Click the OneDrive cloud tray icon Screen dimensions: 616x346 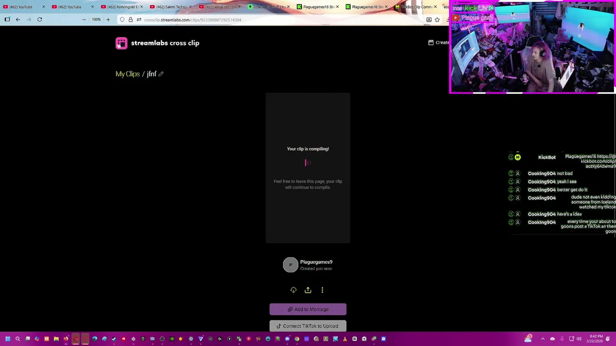tap(552, 339)
